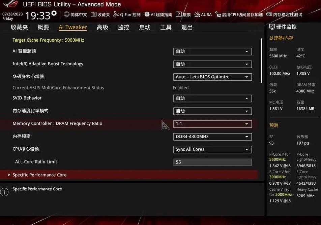The image size is (321, 225).
Task: Click the SP value 93
Action: [271, 143]
